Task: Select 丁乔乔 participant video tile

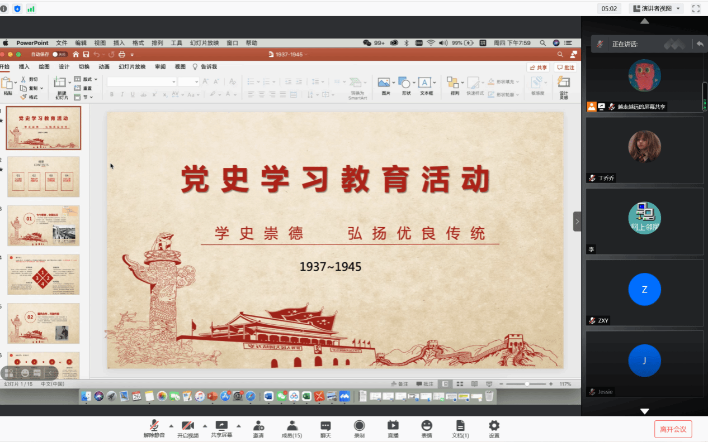Action: 644,150
